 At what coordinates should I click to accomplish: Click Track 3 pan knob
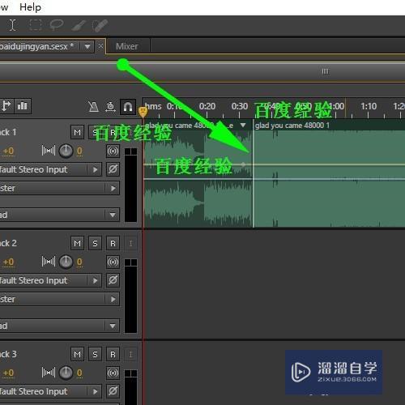pos(66,373)
